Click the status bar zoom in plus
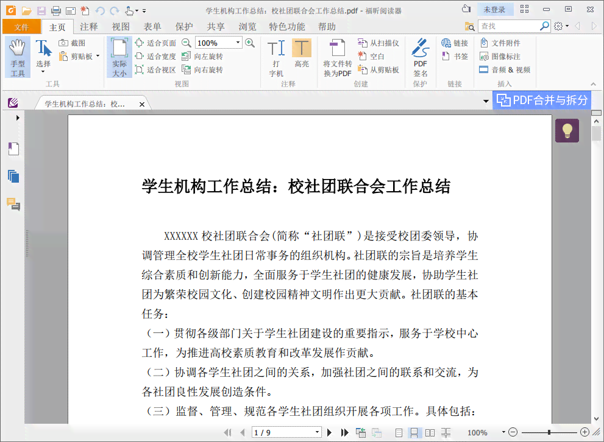Image resolution: width=604 pixels, height=442 pixels. [584, 432]
